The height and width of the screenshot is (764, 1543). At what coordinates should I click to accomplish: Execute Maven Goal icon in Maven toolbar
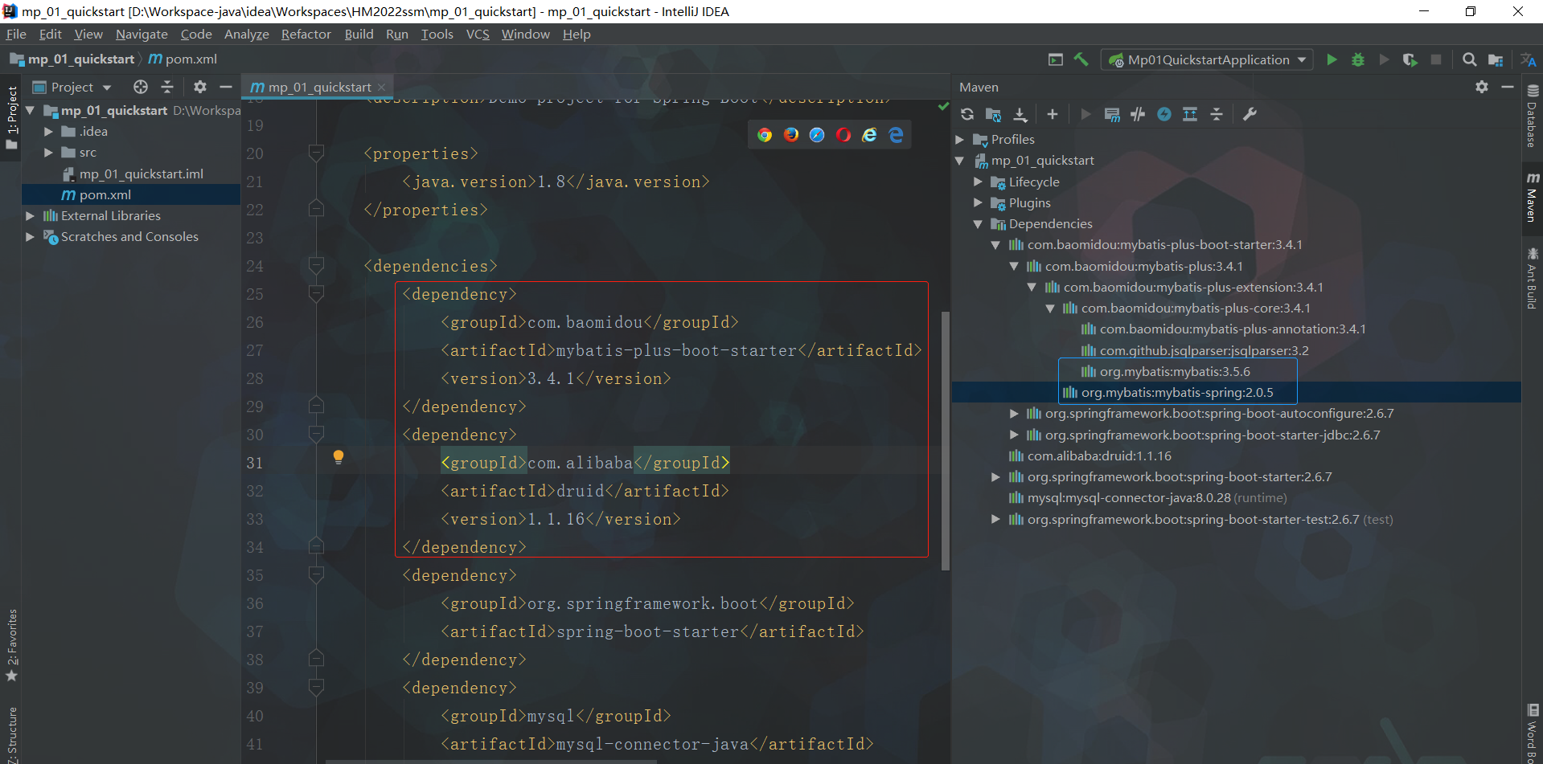pyautogui.click(x=1112, y=114)
